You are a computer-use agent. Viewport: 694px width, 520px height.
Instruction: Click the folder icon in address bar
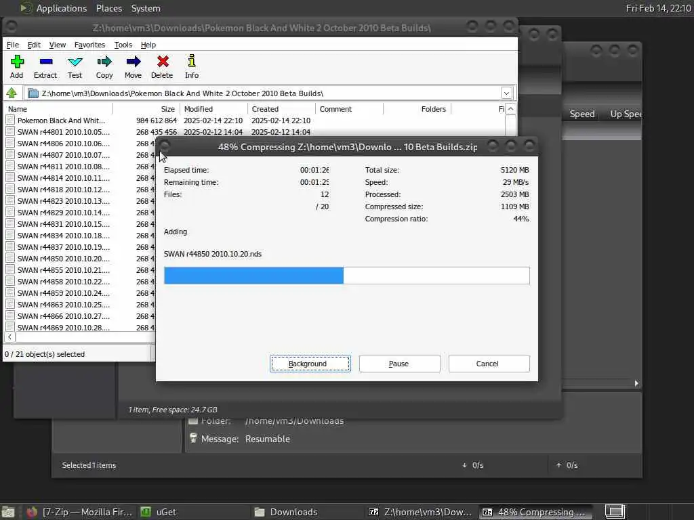(33, 93)
